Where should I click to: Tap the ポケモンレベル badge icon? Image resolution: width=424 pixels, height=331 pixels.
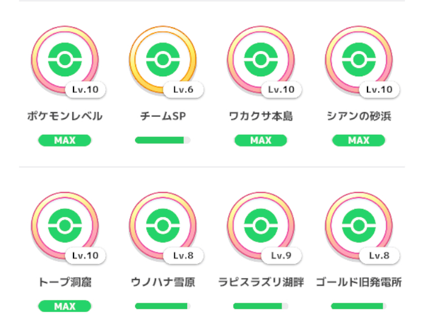pos(65,59)
